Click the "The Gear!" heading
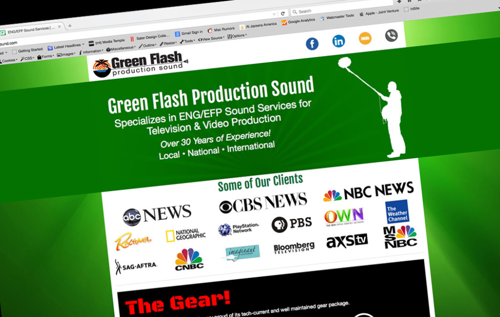This screenshot has height=317, width=500. 178,302
